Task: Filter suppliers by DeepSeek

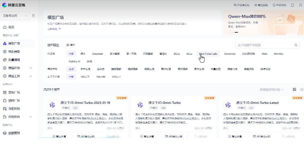Action: [x=98, y=54]
